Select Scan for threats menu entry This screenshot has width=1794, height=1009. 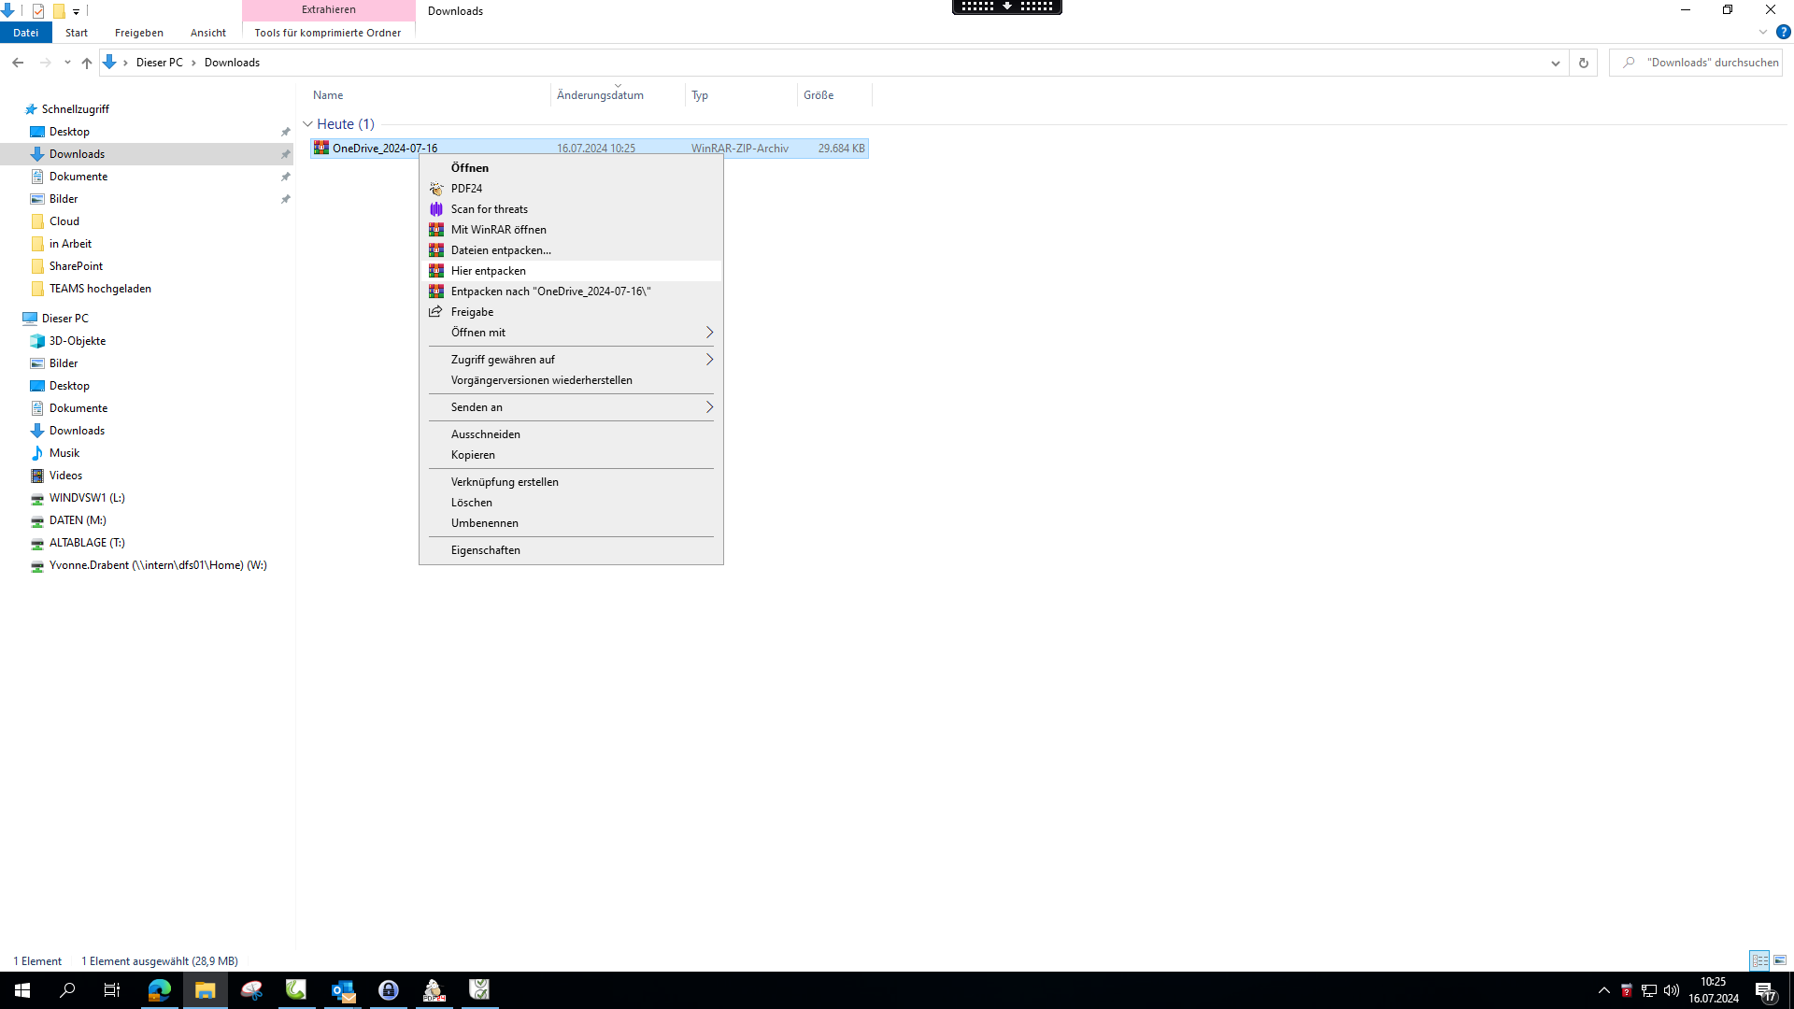pyautogui.click(x=490, y=209)
